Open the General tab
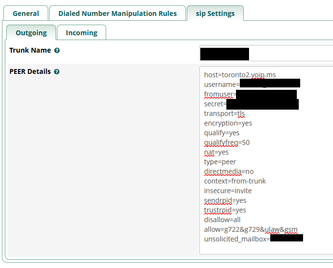 [26, 14]
